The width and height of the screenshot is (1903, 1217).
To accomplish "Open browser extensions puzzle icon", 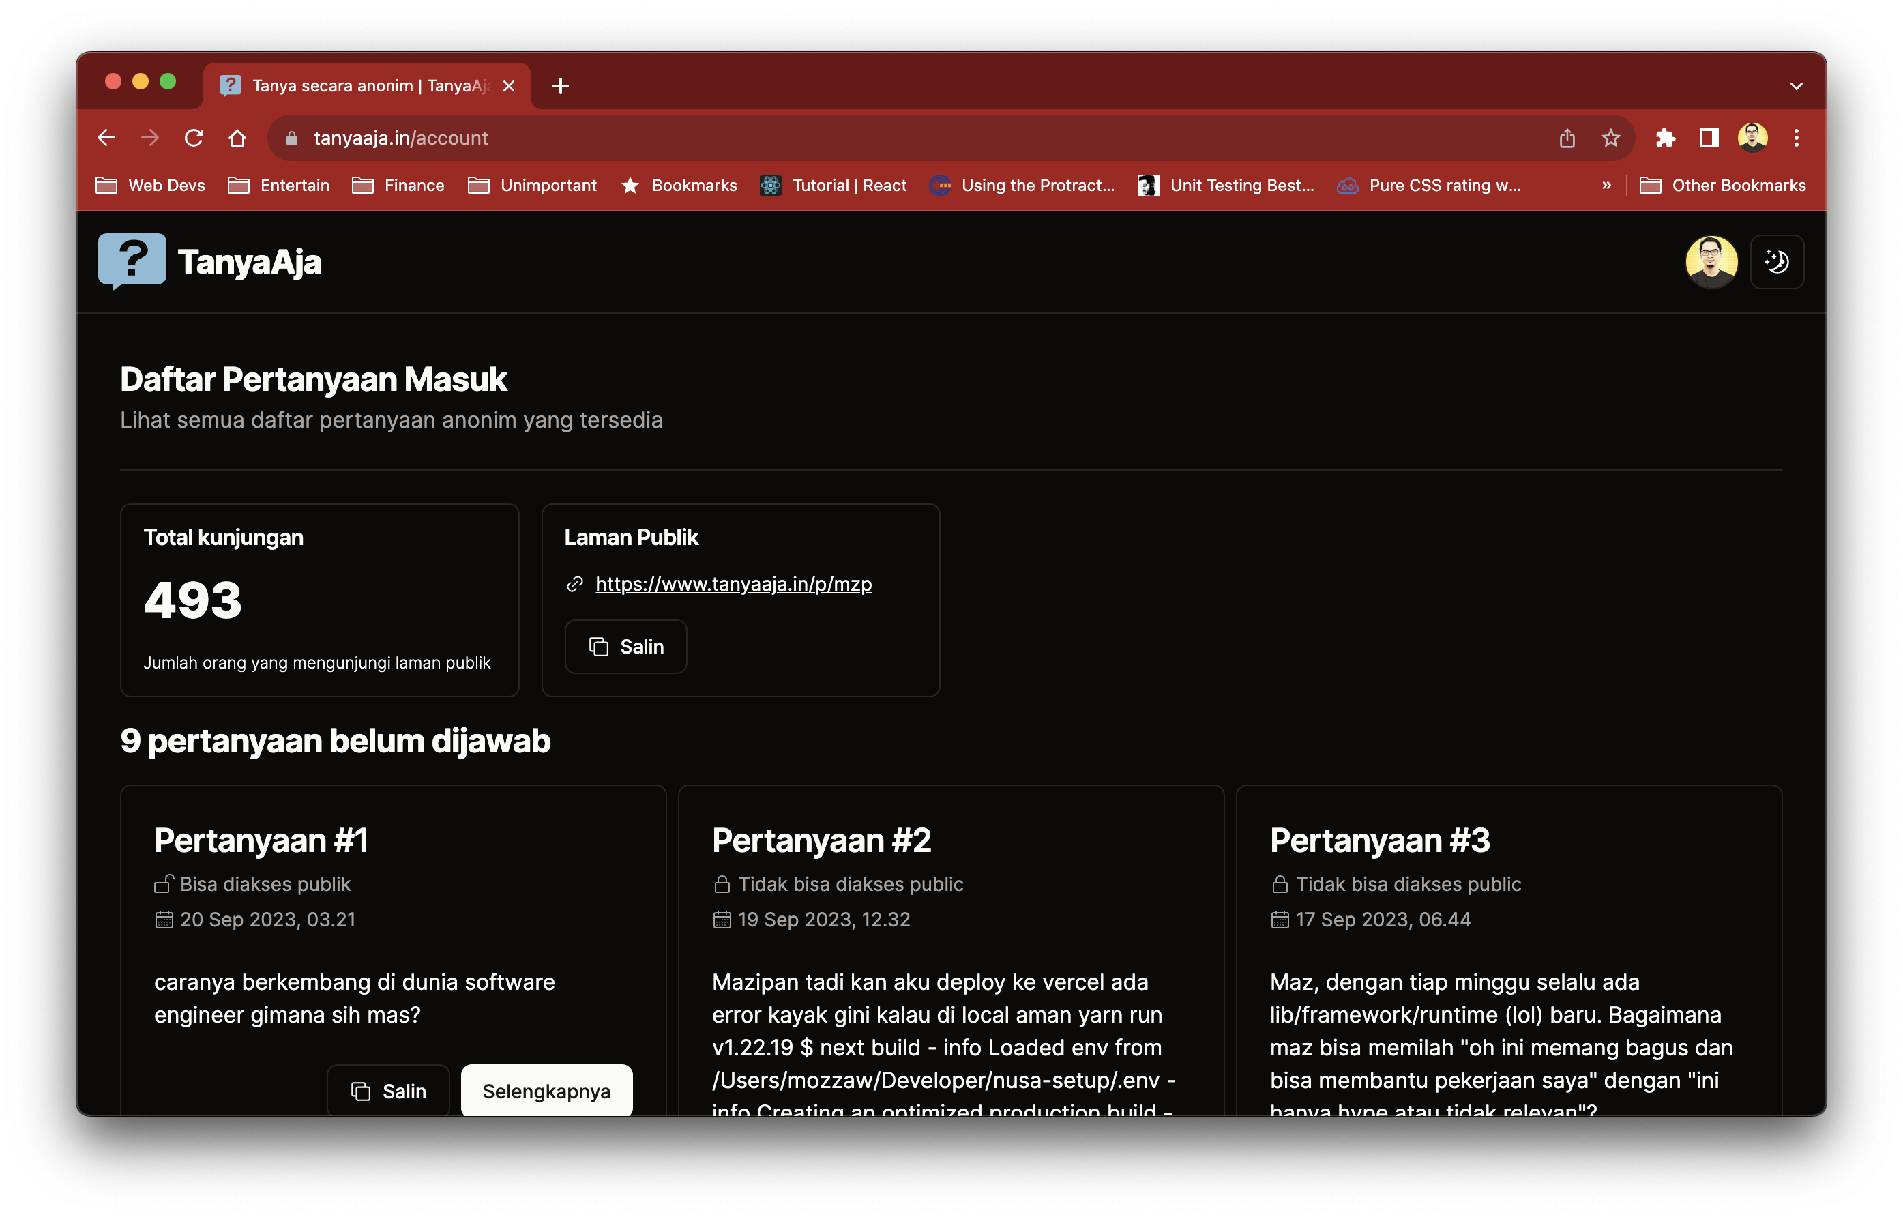I will [x=1665, y=138].
